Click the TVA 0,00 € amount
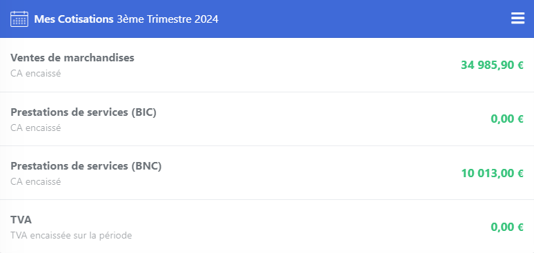The image size is (534, 253). point(507,227)
